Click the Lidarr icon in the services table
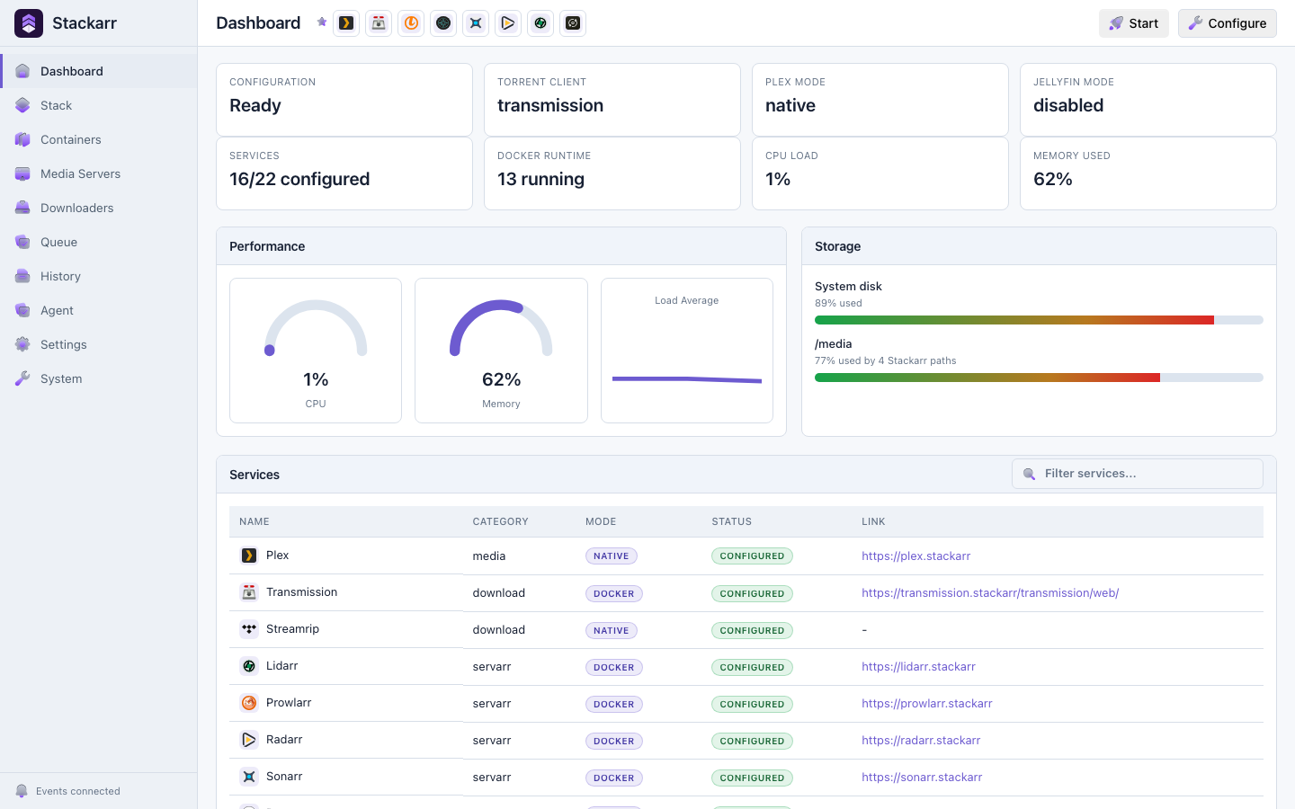Image resolution: width=1295 pixels, height=809 pixels. pyautogui.click(x=249, y=666)
